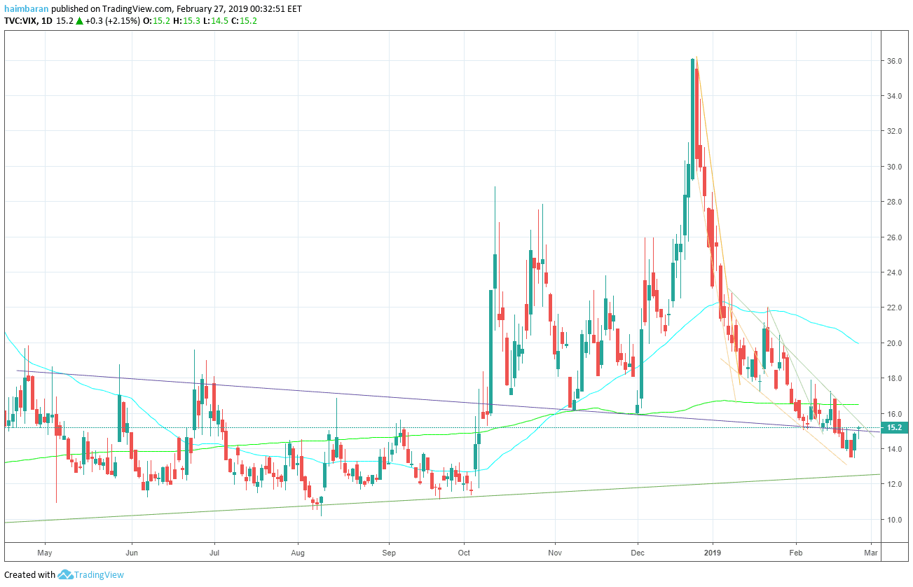913x587 pixels.
Task: Click the 24.0 price axis label
Action: (893, 272)
